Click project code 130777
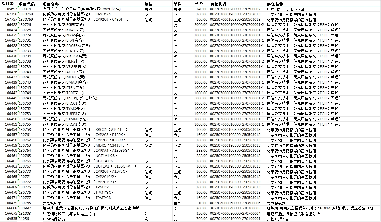The height and width of the screenshot is (222, 381). pyautogui.click(x=25, y=198)
